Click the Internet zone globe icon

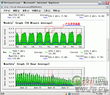tap(69, 94)
